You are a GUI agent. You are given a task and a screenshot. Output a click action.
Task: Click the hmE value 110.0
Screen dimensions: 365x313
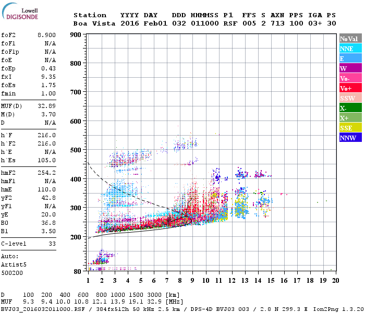(x=46, y=189)
